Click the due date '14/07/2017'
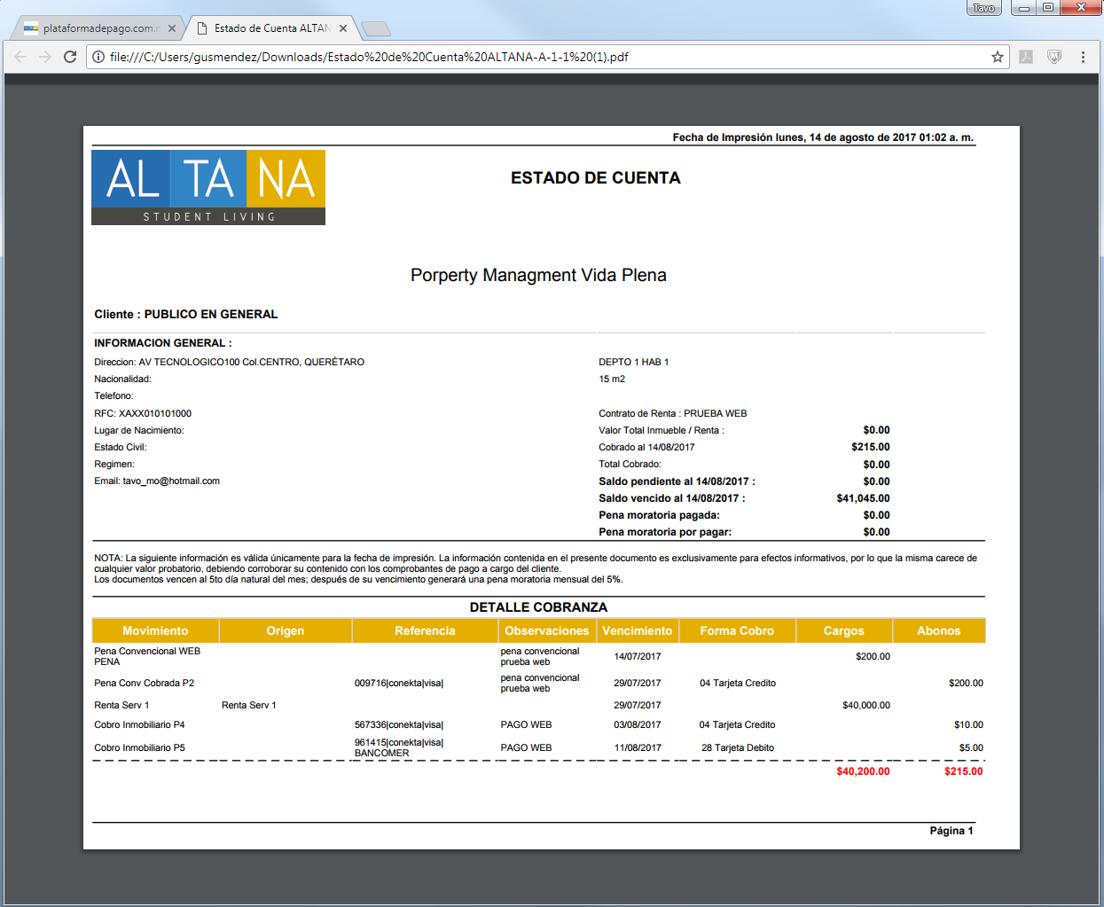Viewport: 1104px width, 907px height. pyautogui.click(x=638, y=656)
